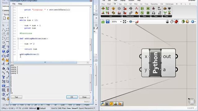The height and width of the screenshot is (111, 198).
Task: Toggle Ortho mode in Rhino status bar
Action: pyautogui.click(x=59, y=108)
